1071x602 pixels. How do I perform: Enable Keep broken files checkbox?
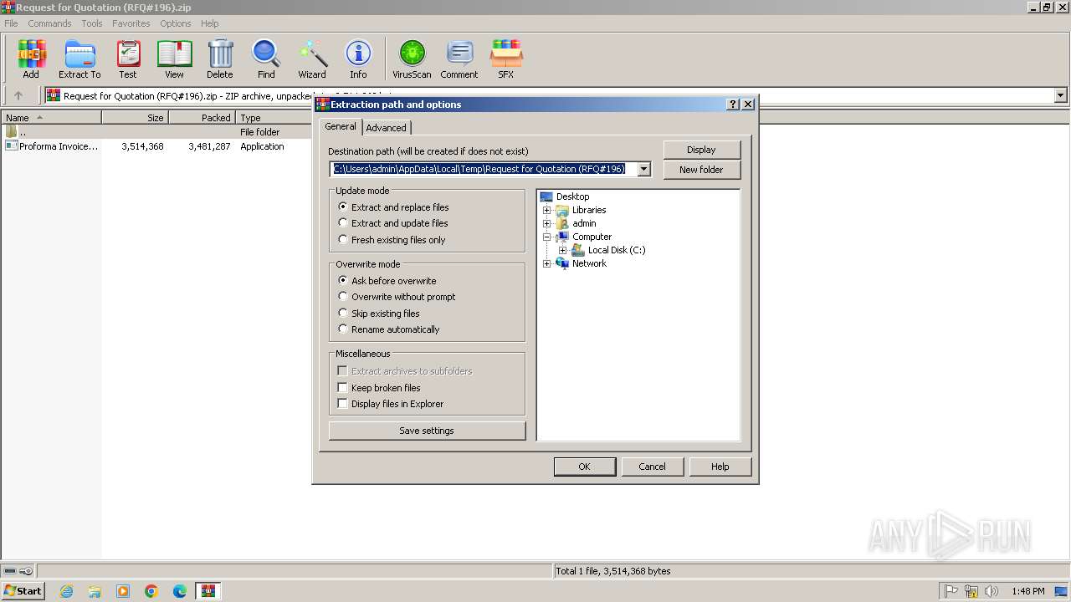tap(342, 388)
